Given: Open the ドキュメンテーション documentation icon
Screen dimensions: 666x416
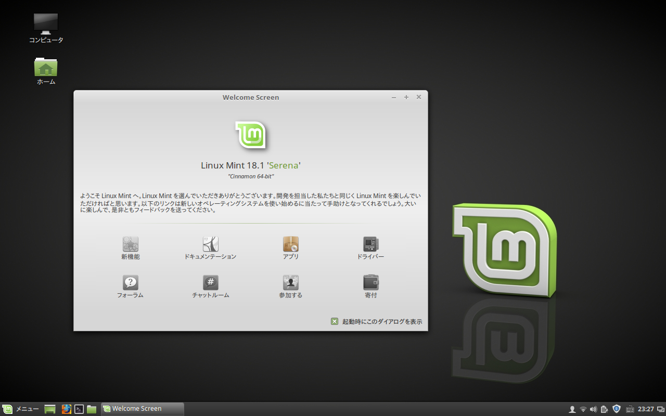Looking at the screenshot, I should pyautogui.click(x=210, y=244).
